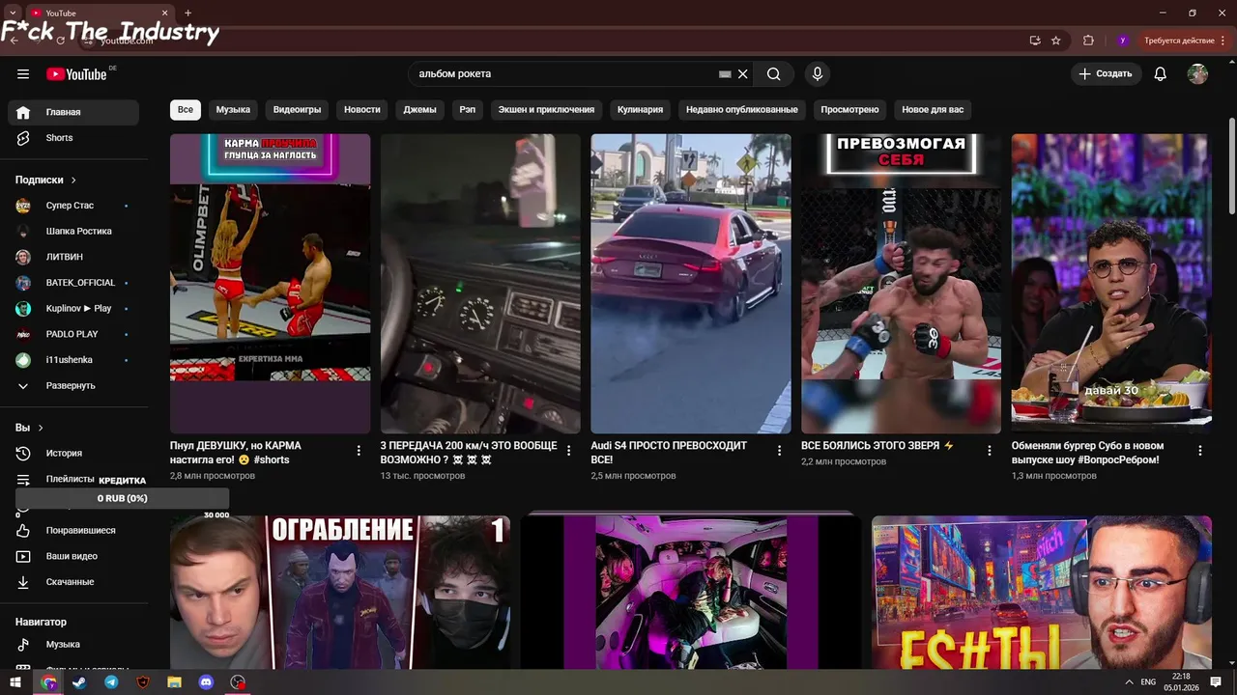
Task: Open the YouTube hamburger guide menu
Action: (x=23, y=73)
